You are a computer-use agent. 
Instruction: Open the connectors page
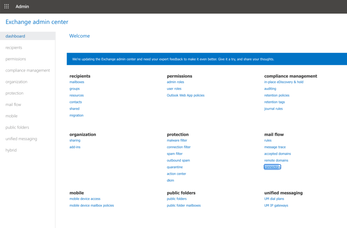(272, 167)
